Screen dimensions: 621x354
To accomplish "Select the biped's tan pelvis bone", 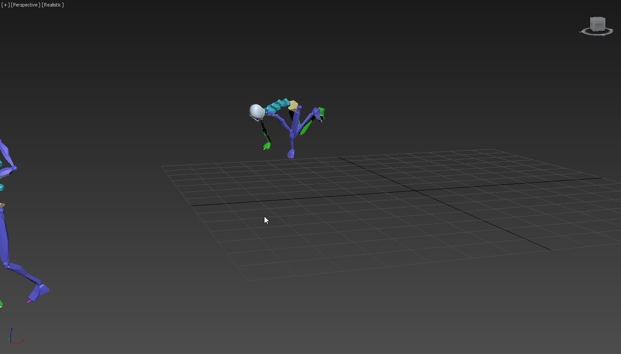I will pyautogui.click(x=293, y=105).
